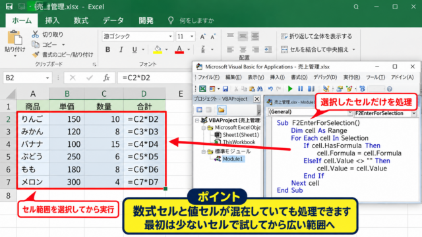Click the Undo icon in VBA toolbar
This screenshot has width=422, height=237.
click(270, 89)
